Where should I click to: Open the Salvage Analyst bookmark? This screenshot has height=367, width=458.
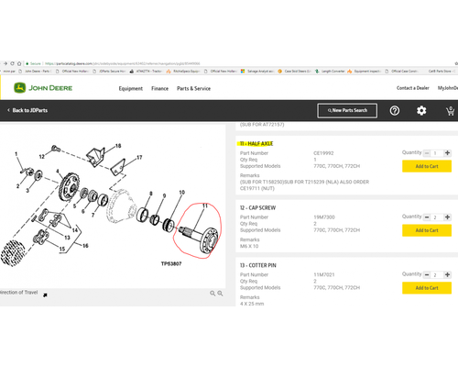coord(258,72)
